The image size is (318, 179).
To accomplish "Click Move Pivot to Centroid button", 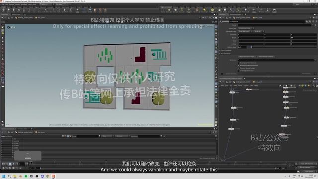I will click(x=266, y=57).
